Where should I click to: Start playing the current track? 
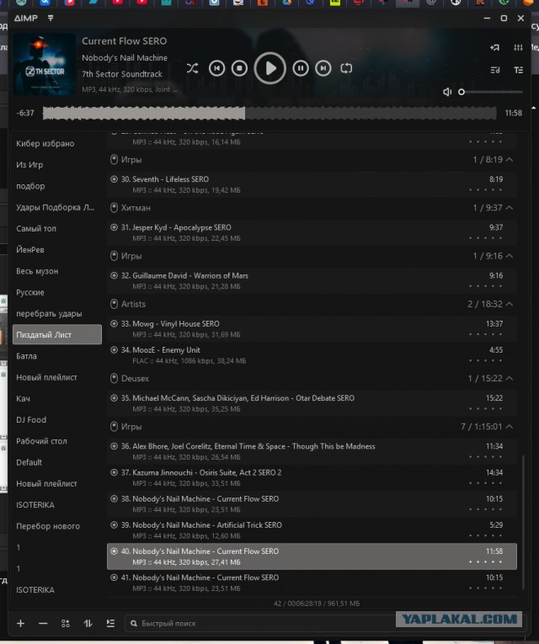click(269, 68)
